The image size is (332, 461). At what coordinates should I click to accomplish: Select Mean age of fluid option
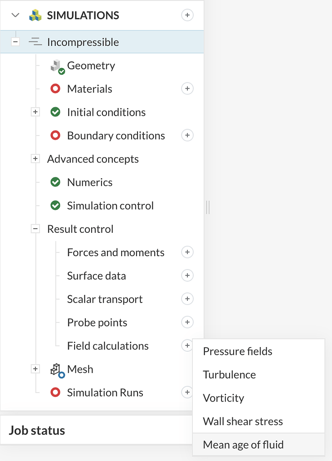click(x=243, y=445)
